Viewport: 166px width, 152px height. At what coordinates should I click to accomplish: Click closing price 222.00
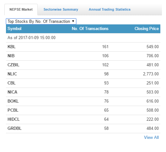153,119
